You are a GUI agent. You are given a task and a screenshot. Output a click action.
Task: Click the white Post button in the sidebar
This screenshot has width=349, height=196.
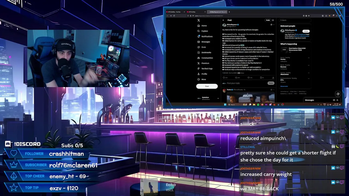(x=207, y=86)
